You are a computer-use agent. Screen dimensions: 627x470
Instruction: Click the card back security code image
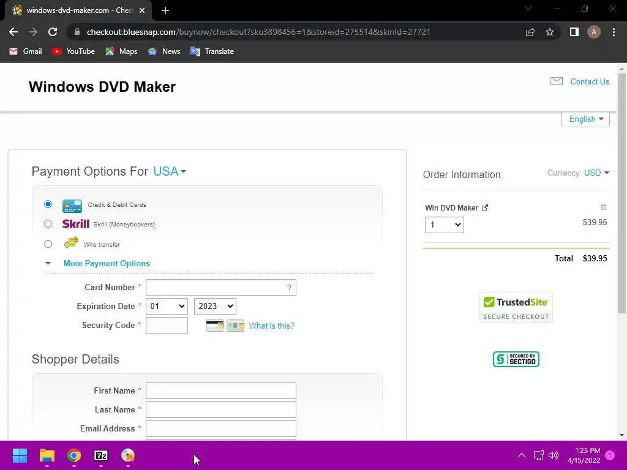pyautogui.click(x=215, y=326)
